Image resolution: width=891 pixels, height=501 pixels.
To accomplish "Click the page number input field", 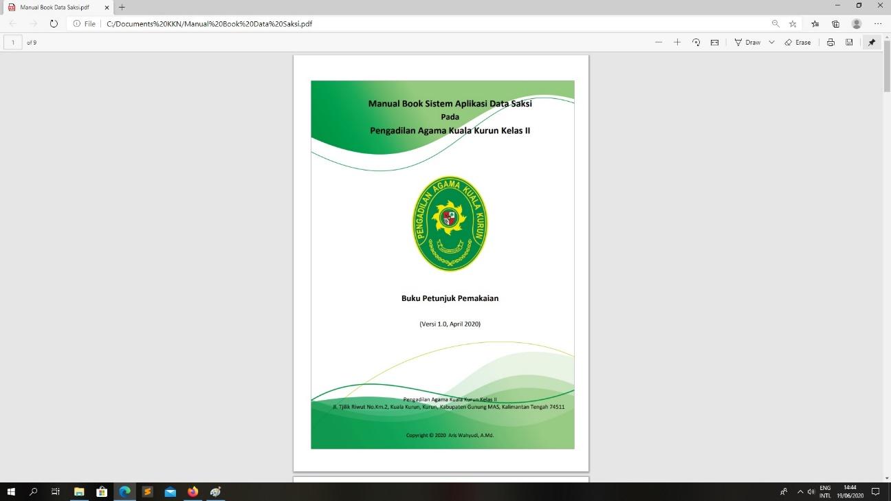I will point(12,42).
